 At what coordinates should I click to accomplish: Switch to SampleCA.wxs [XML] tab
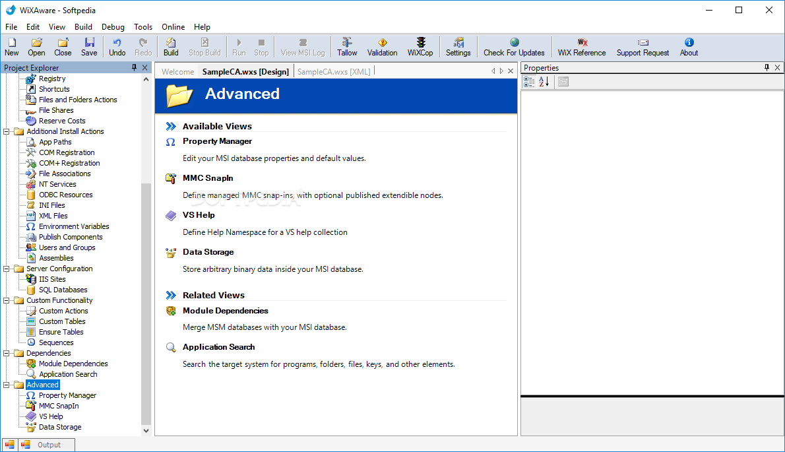click(x=334, y=71)
